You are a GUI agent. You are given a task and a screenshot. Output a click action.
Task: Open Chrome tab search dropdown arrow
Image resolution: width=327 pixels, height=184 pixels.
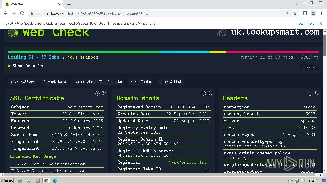tap(297, 4)
